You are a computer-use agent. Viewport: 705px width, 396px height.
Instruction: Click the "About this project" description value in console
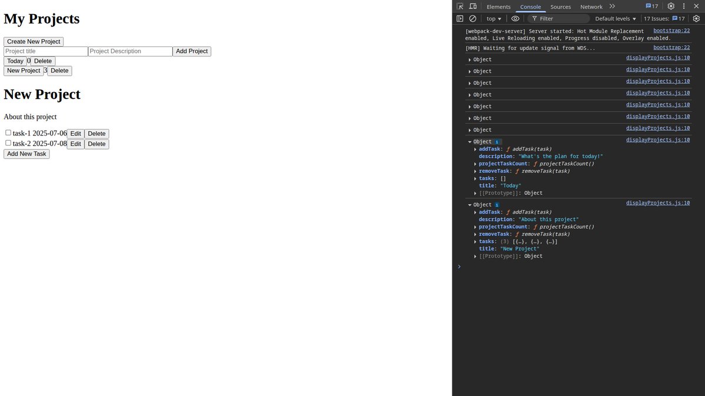(548, 219)
